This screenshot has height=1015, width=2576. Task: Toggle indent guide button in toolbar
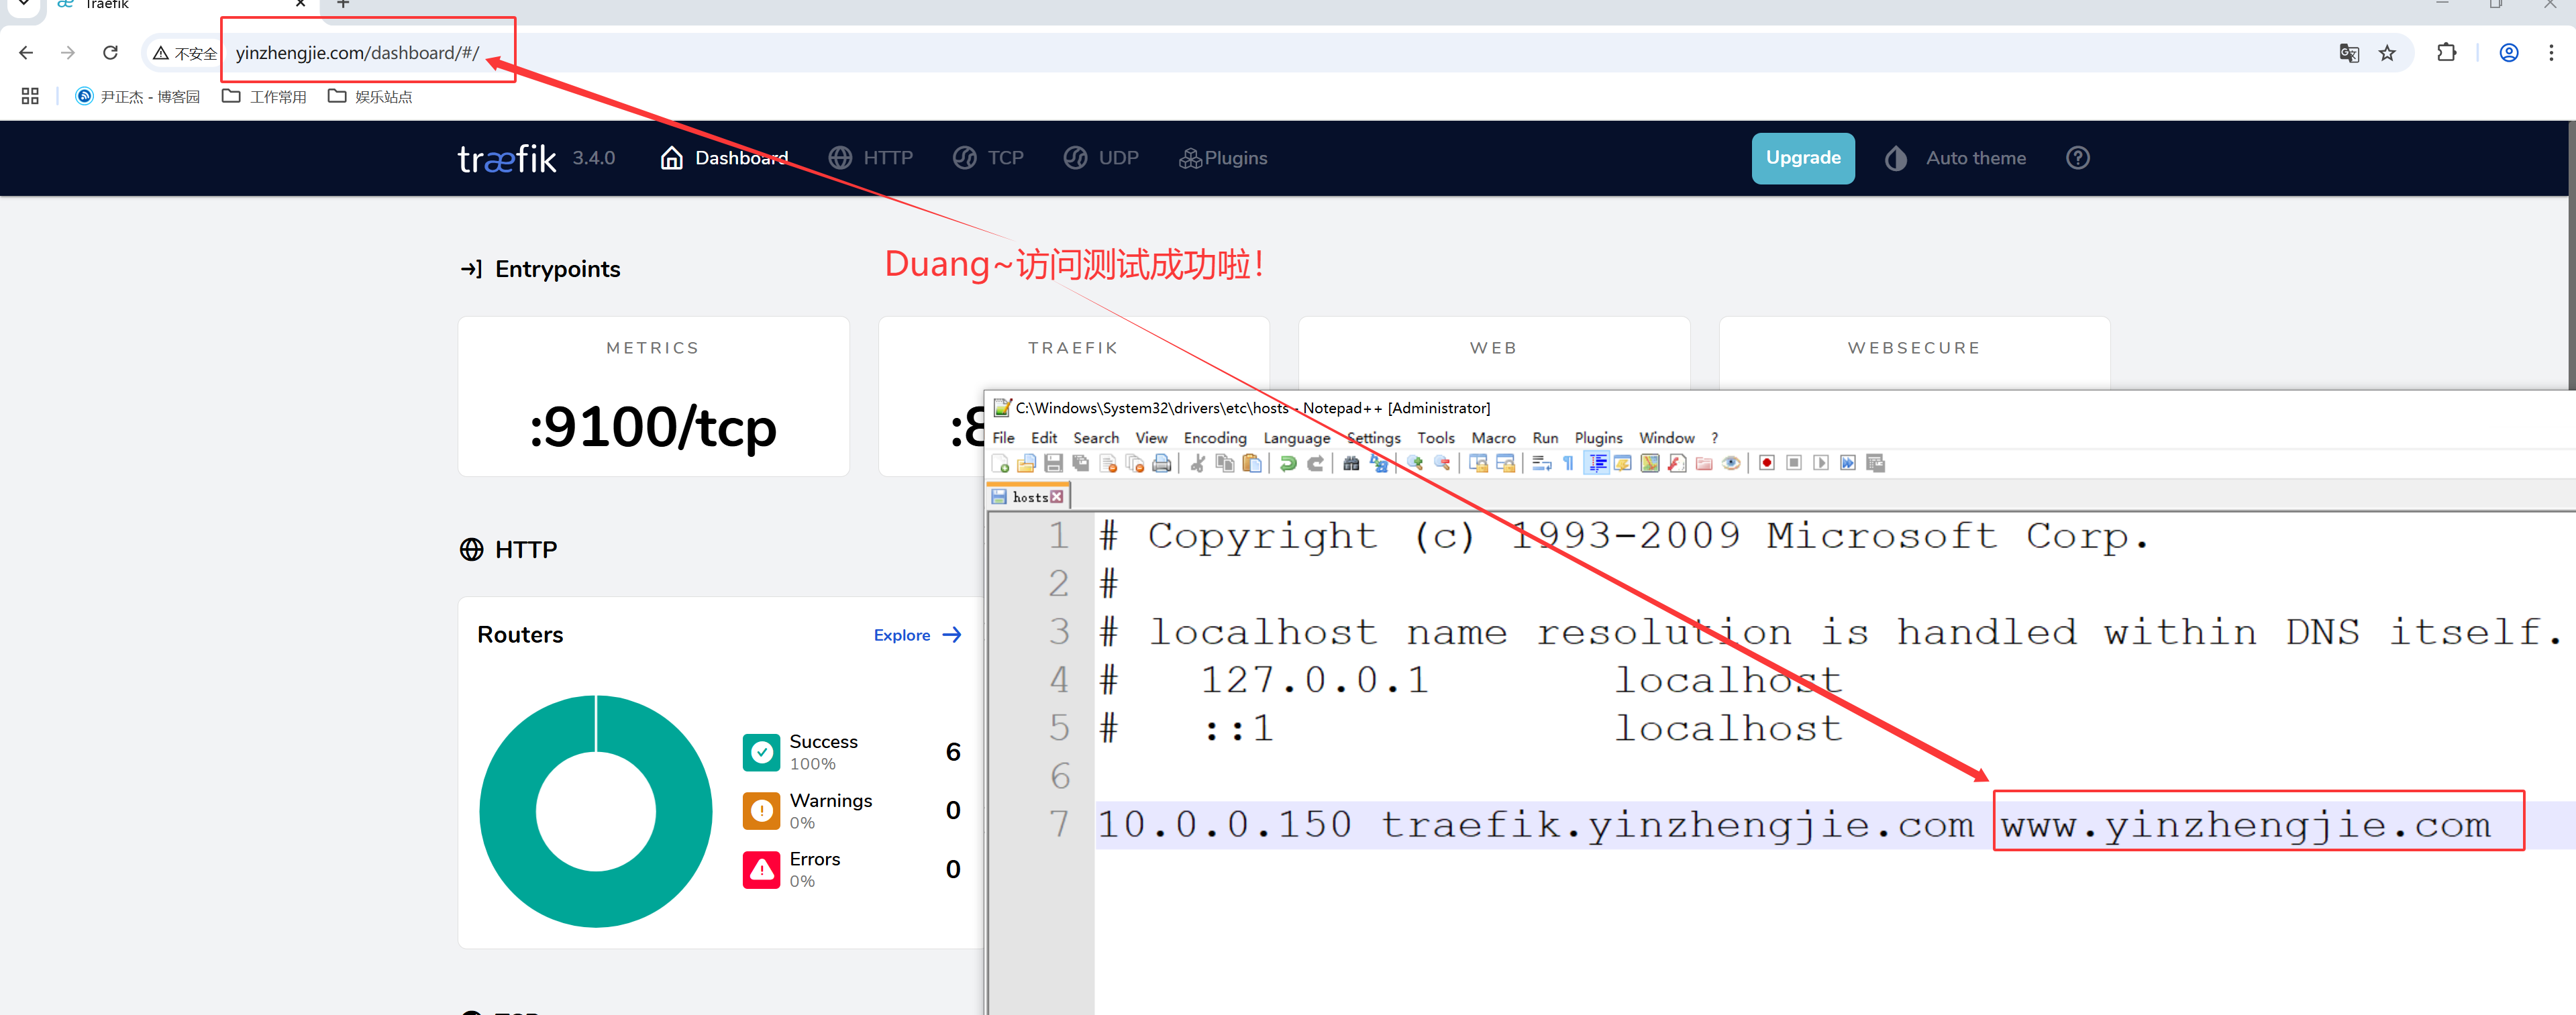(1597, 463)
